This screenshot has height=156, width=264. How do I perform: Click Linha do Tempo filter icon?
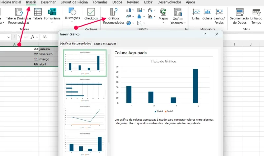(256, 12)
